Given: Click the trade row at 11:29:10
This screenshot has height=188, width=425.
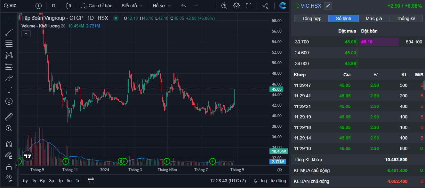Looking at the screenshot, I should click(358, 148).
